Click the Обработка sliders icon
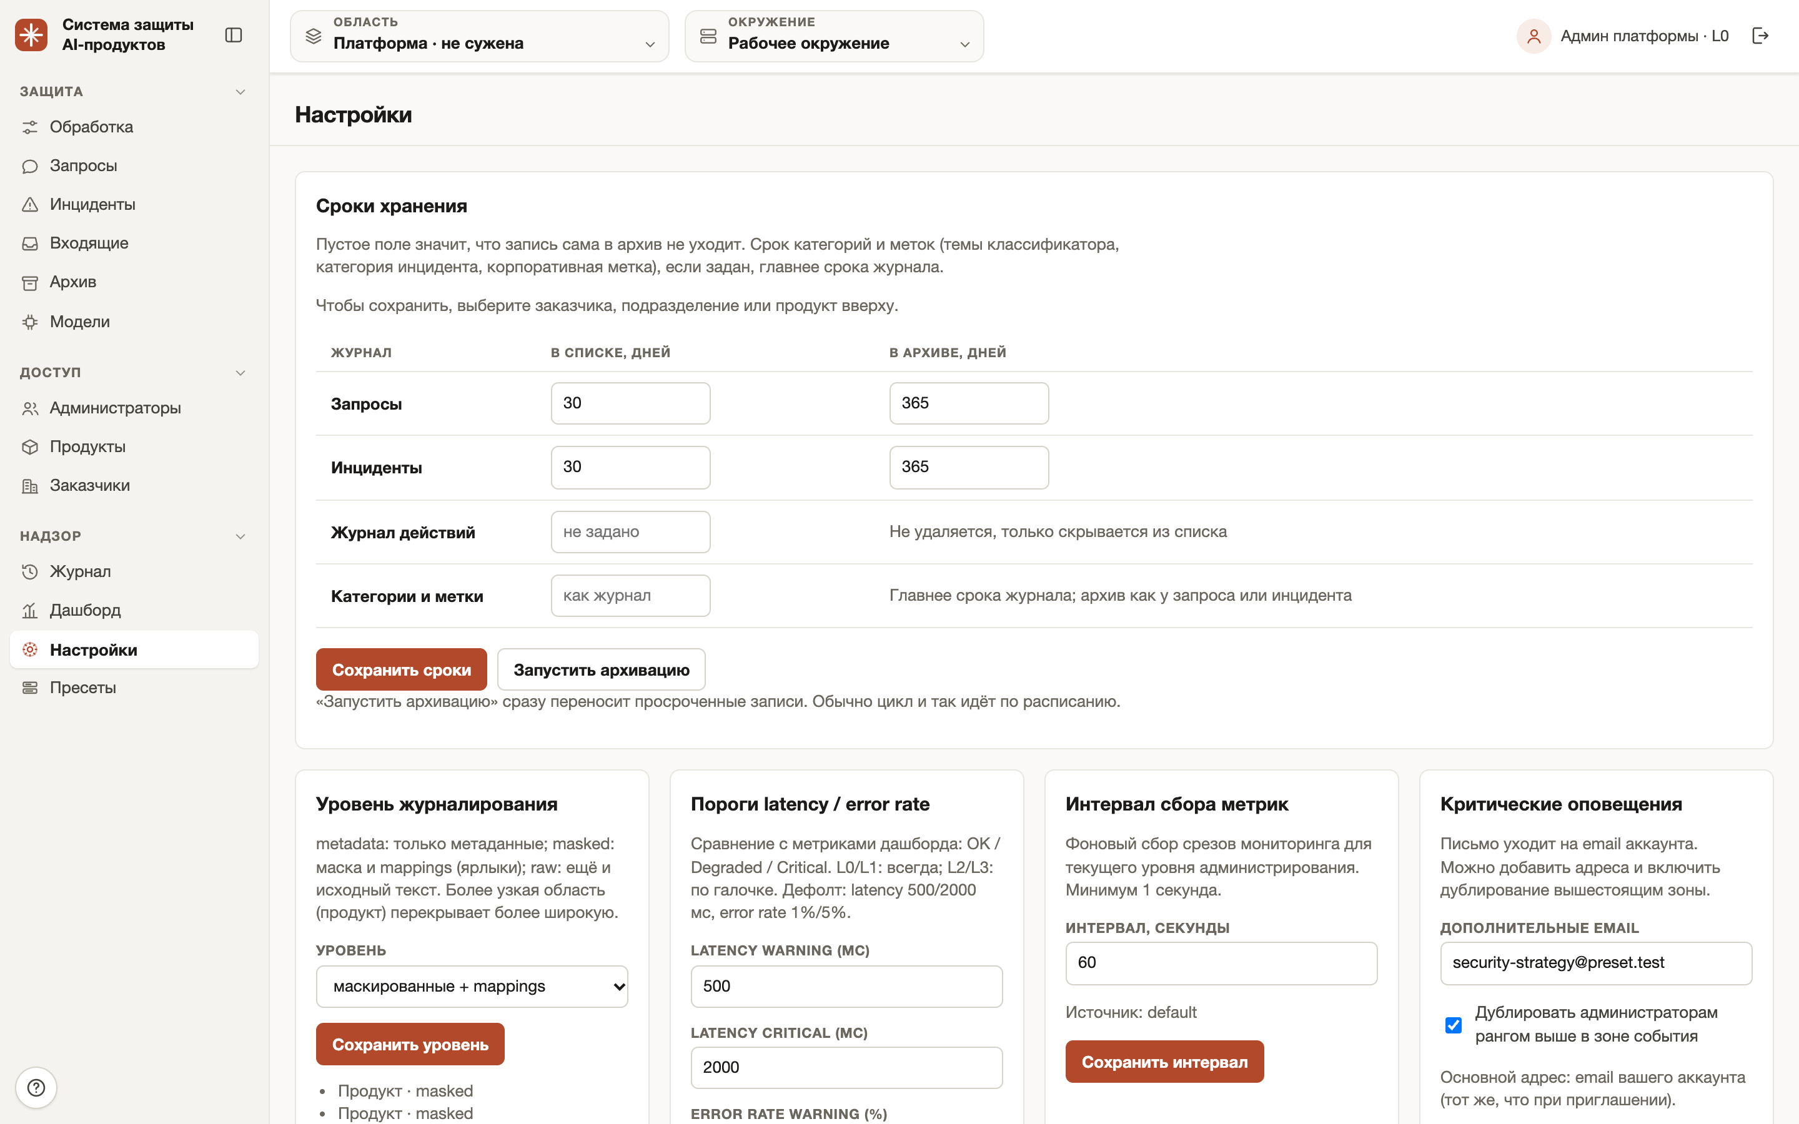The height and width of the screenshot is (1124, 1799). pyautogui.click(x=30, y=127)
